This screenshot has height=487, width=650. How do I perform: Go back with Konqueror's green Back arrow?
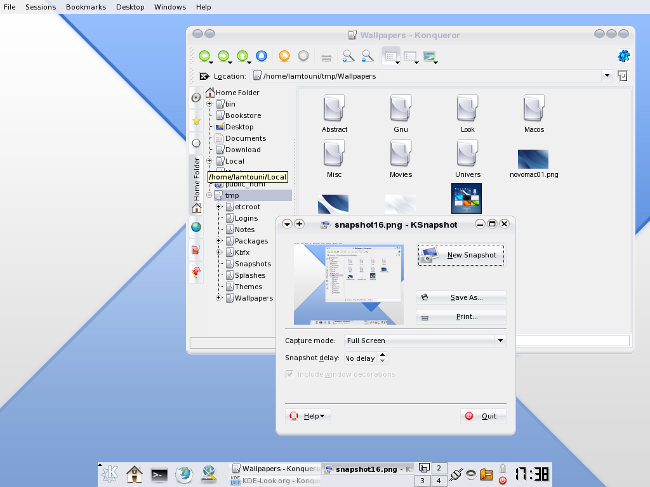pyautogui.click(x=204, y=56)
